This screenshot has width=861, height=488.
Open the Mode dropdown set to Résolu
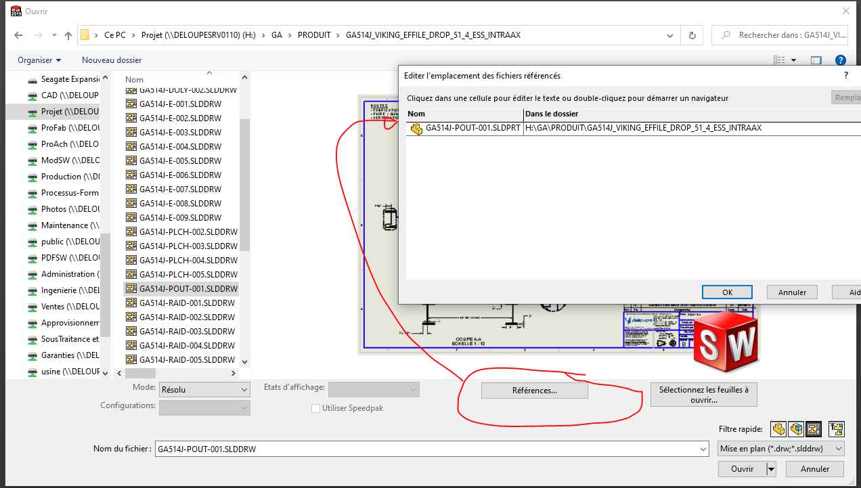(204, 390)
